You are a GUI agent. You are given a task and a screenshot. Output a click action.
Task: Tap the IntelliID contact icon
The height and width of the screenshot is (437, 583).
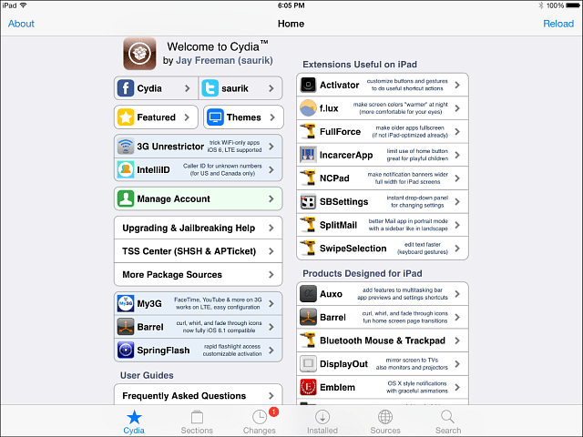click(126, 170)
